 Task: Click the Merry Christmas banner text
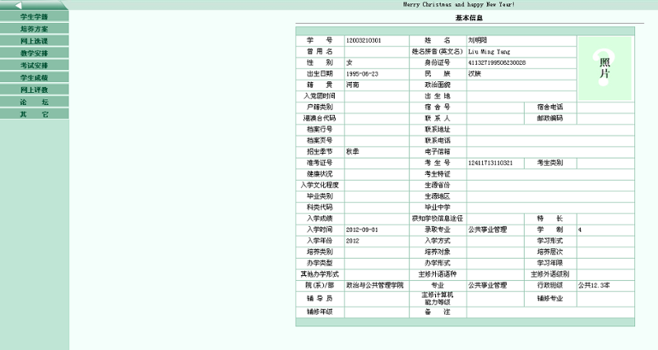[x=459, y=5]
